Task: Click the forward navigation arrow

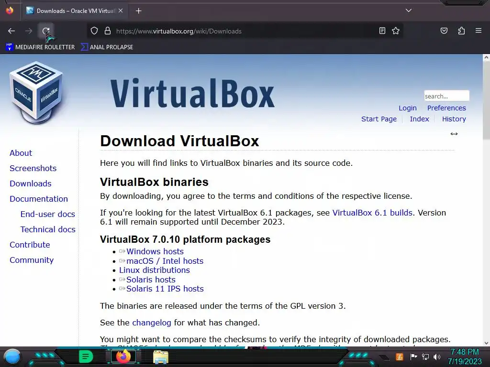Action: point(29,31)
